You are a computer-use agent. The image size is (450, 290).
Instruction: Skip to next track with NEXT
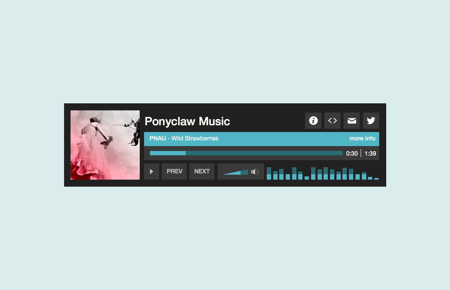pyautogui.click(x=202, y=172)
